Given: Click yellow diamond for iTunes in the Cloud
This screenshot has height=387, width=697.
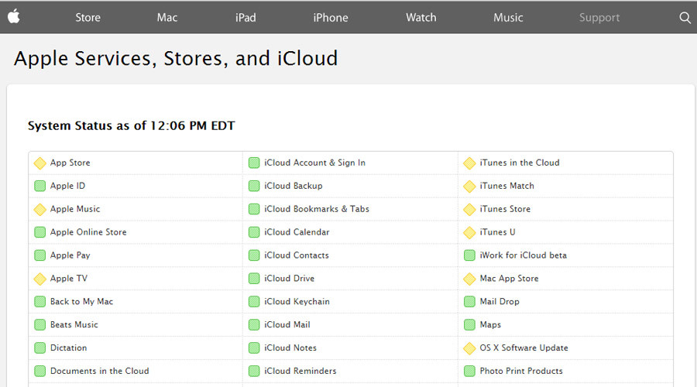Looking at the screenshot, I should tap(469, 163).
